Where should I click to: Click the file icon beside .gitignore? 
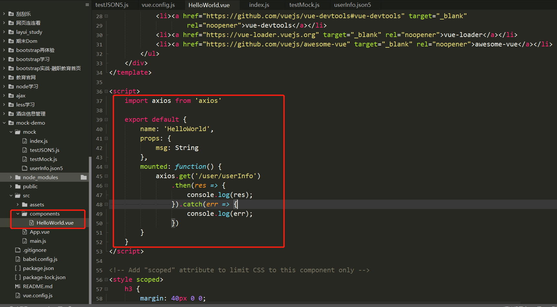pyautogui.click(x=18, y=250)
